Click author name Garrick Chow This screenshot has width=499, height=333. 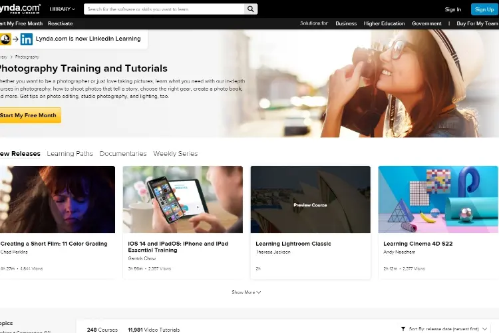pos(142,258)
